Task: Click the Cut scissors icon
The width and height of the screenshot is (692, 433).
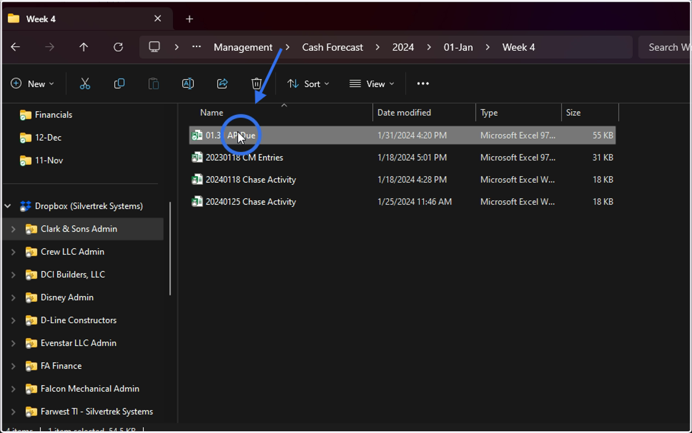Action: pyautogui.click(x=85, y=84)
